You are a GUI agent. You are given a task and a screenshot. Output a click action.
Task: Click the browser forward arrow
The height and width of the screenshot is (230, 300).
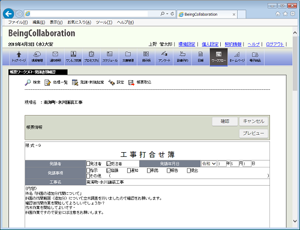[x=19, y=14]
